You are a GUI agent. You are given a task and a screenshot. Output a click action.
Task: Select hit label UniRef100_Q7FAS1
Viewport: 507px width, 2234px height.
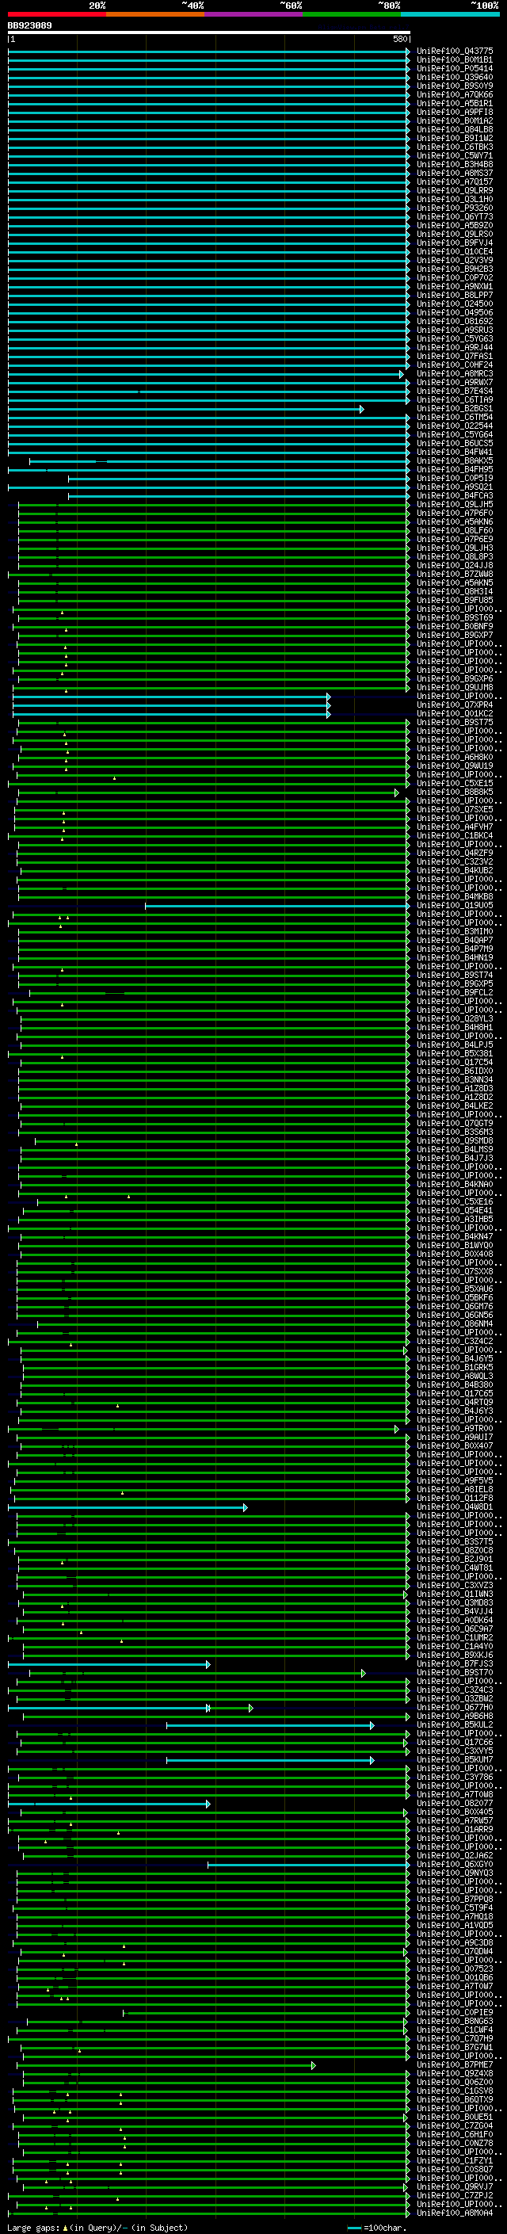[x=455, y=357]
